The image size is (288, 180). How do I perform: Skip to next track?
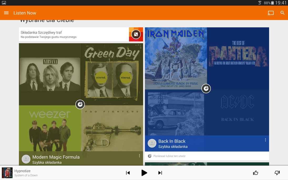160,173
